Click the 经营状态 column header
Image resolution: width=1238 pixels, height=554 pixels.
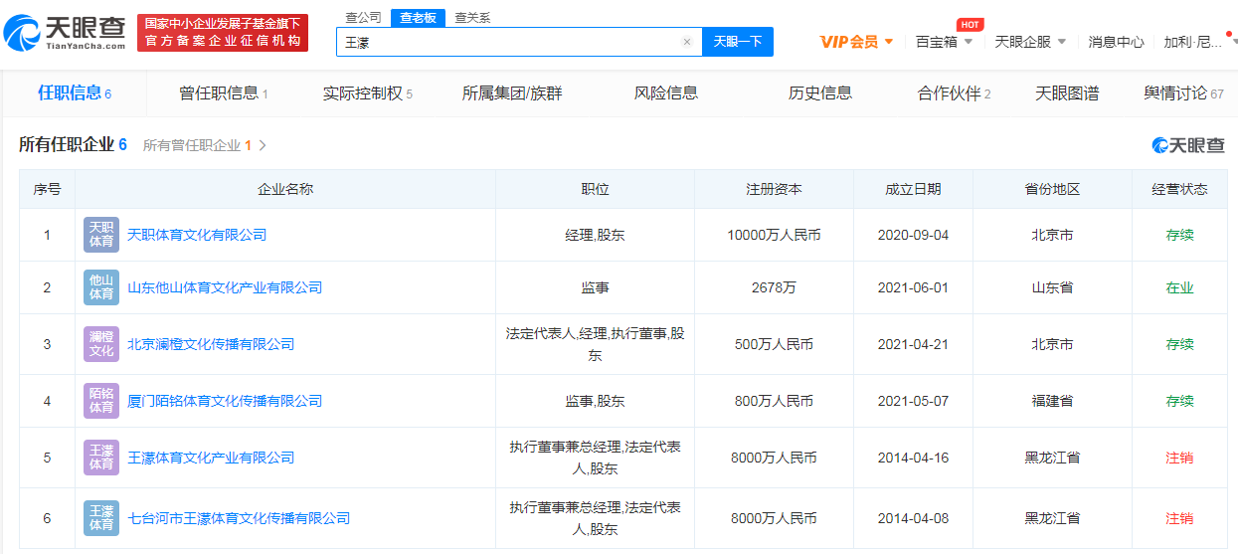(1179, 189)
